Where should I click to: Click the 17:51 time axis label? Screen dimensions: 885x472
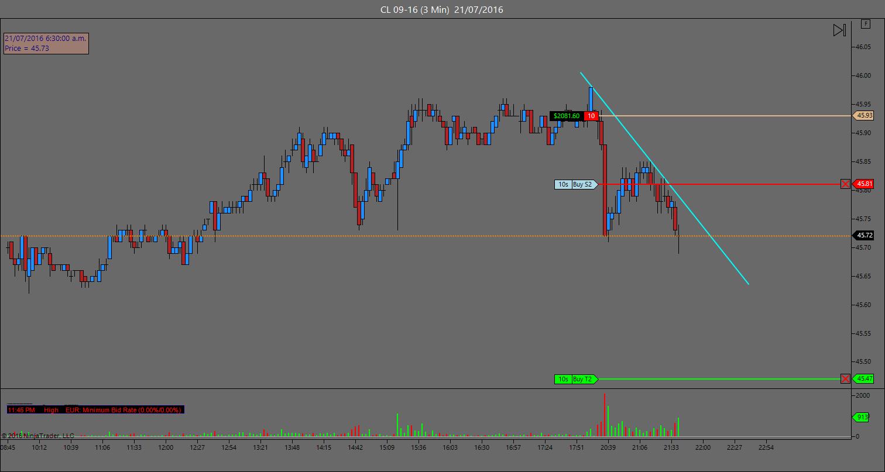click(x=577, y=447)
